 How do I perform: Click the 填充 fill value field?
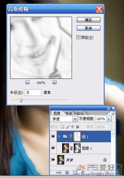[x=101, y=127]
